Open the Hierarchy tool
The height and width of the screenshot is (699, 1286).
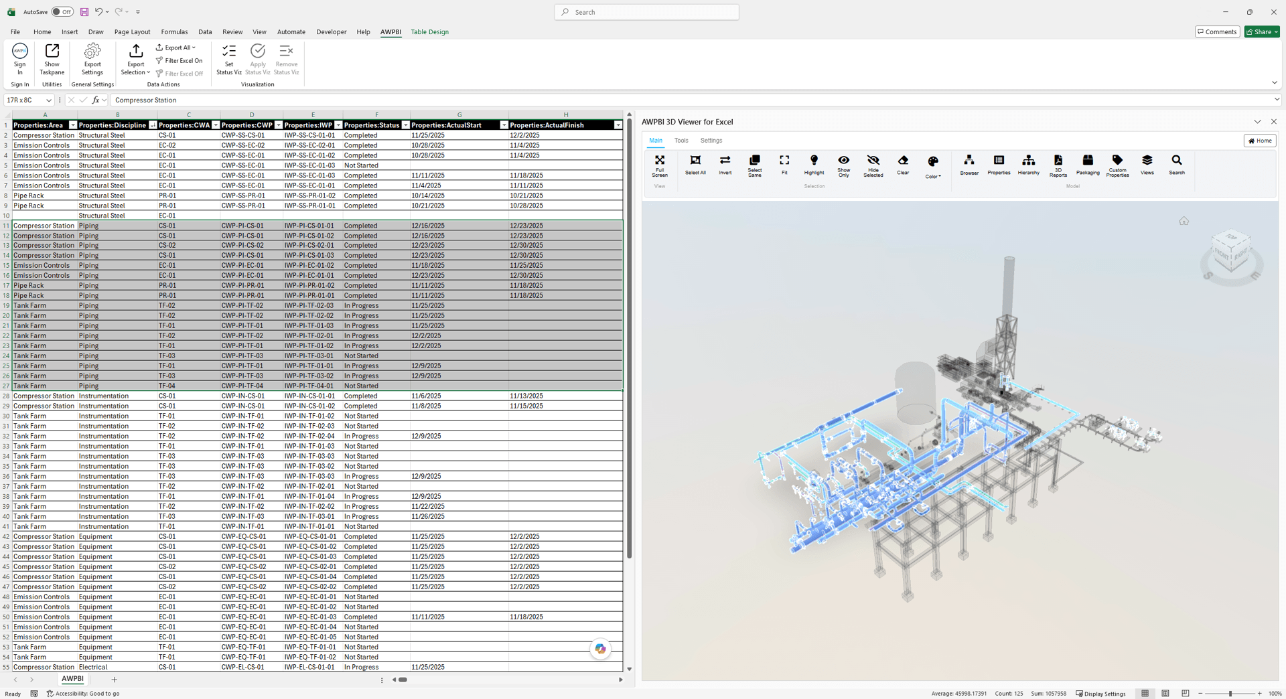tap(1028, 165)
